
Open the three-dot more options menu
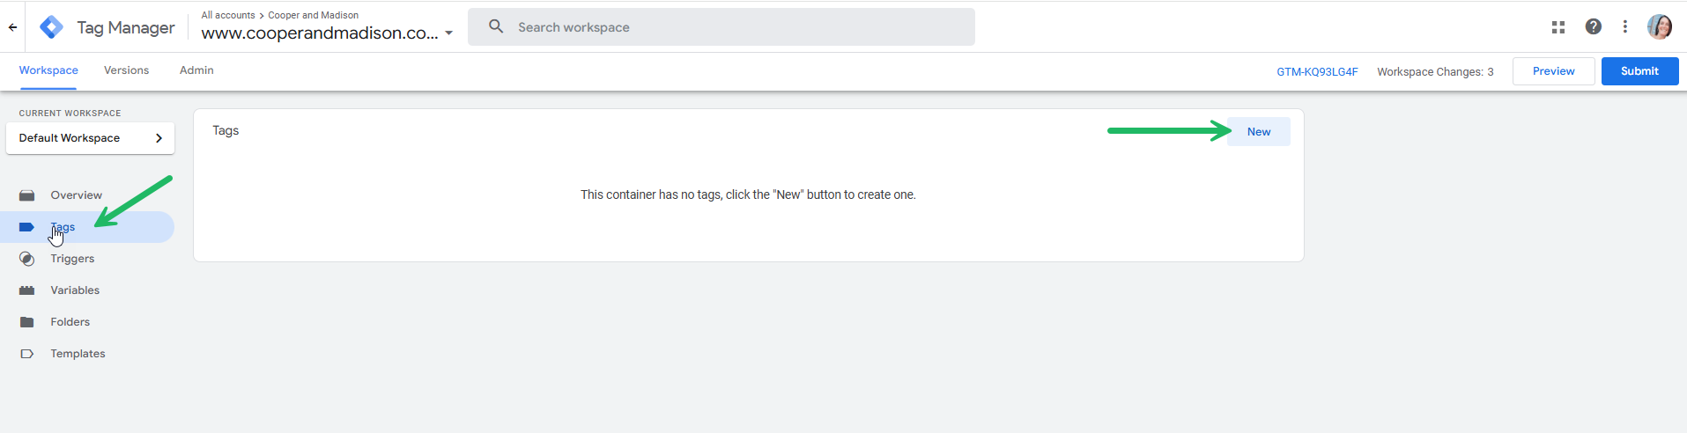coord(1624,26)
